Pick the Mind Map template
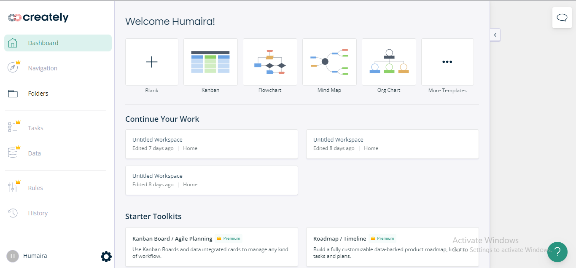This screenshot has width=576, height=268. pos(329,62)
